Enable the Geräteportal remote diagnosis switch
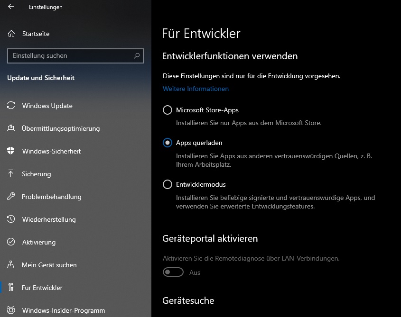The height and width of the screenshot is (317, 401). 173,272
